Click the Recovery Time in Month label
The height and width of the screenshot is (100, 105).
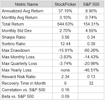coord(24,83)
